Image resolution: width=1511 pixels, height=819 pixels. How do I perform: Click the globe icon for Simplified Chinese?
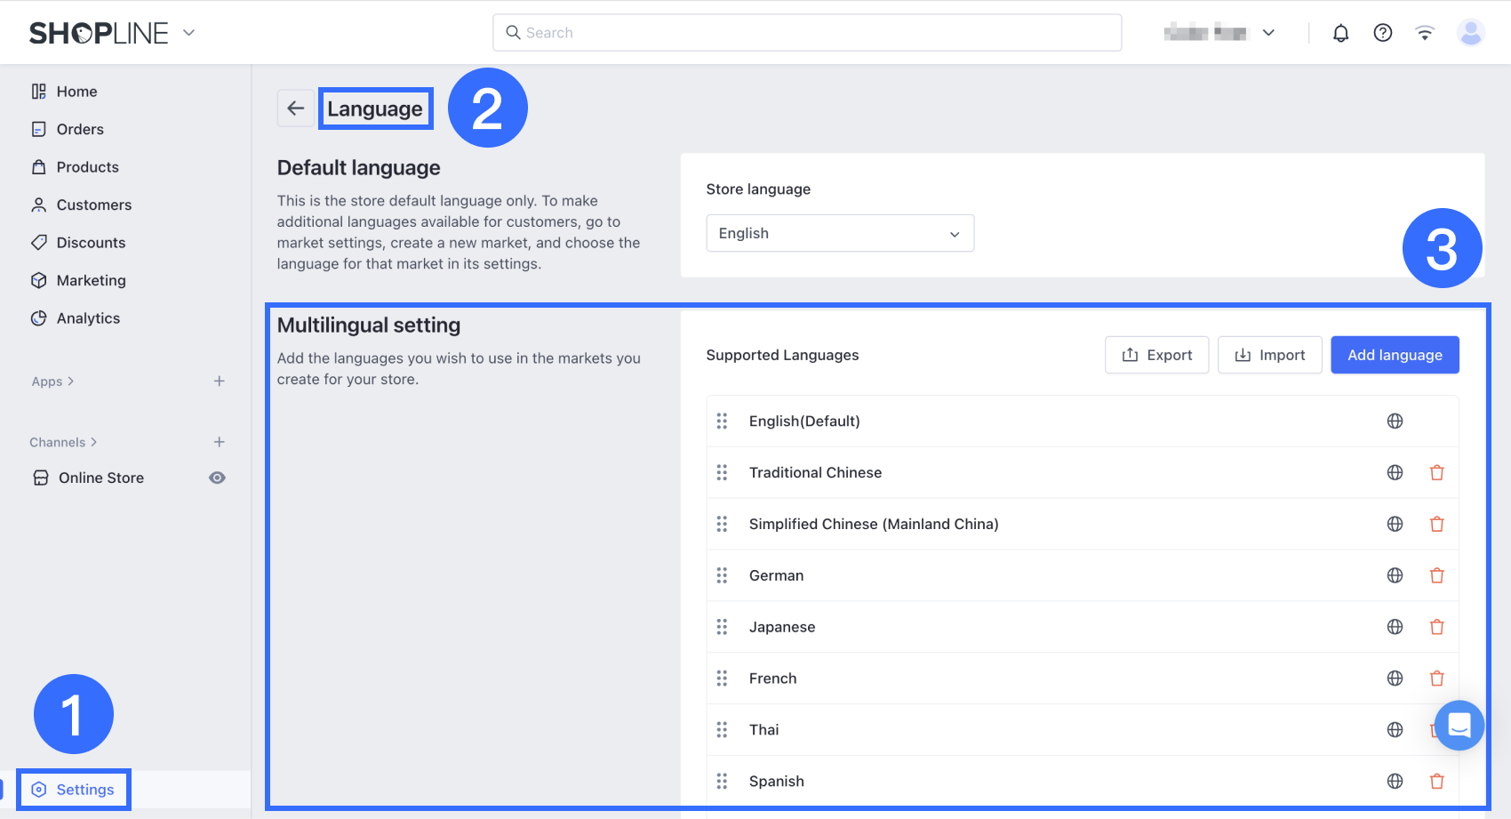(x=1395, y=525)
